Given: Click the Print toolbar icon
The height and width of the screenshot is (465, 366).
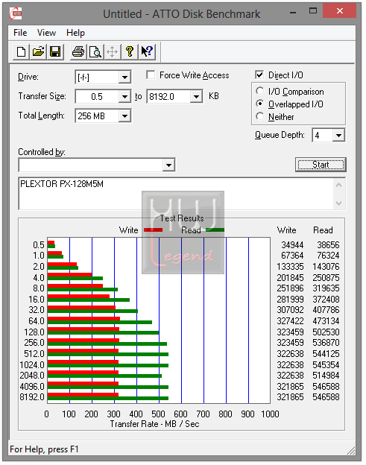Looking at the screenshot, I should pyautogui.click(x=78, y=51).
